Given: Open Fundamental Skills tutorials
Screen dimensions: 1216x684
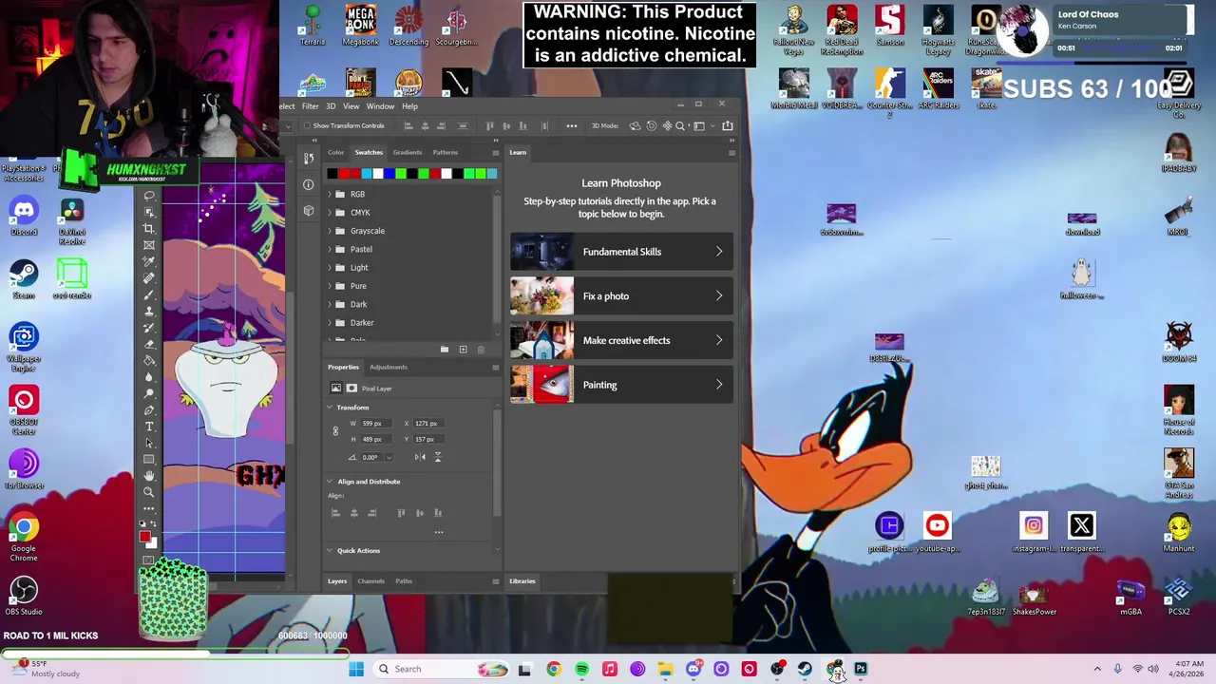Looking at the screenshot, I should tap(621, 252).
